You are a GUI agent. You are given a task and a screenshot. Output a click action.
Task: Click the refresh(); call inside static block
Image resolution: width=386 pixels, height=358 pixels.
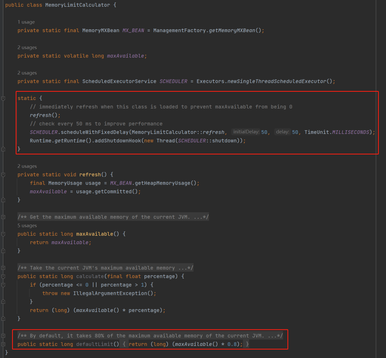coord(45,115)
